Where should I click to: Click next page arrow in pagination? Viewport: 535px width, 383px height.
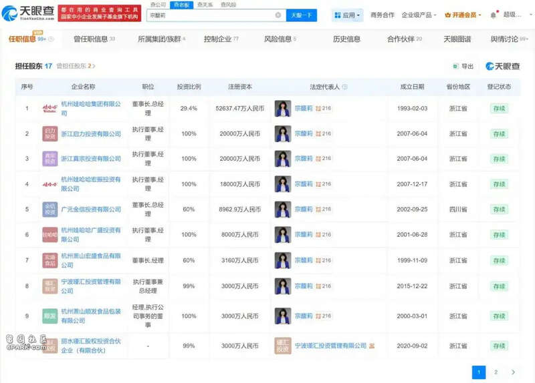tap(513, 372)
